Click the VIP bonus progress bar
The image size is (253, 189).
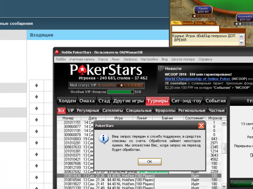coord(121,92)
